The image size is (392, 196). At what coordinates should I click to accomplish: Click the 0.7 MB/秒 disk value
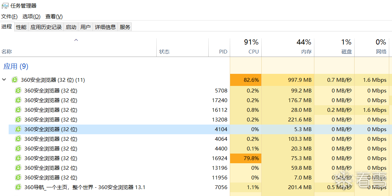coord(340,80)
